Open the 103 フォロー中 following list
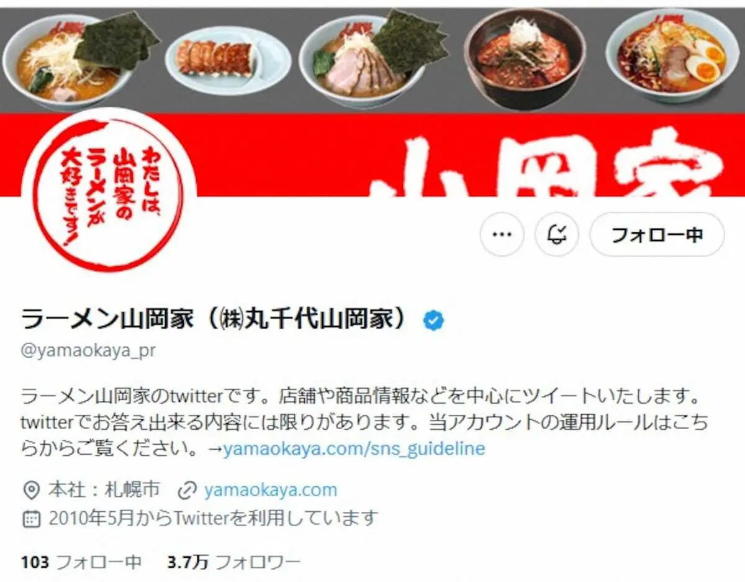The image size is (745, 582). [x=81, y=563]
